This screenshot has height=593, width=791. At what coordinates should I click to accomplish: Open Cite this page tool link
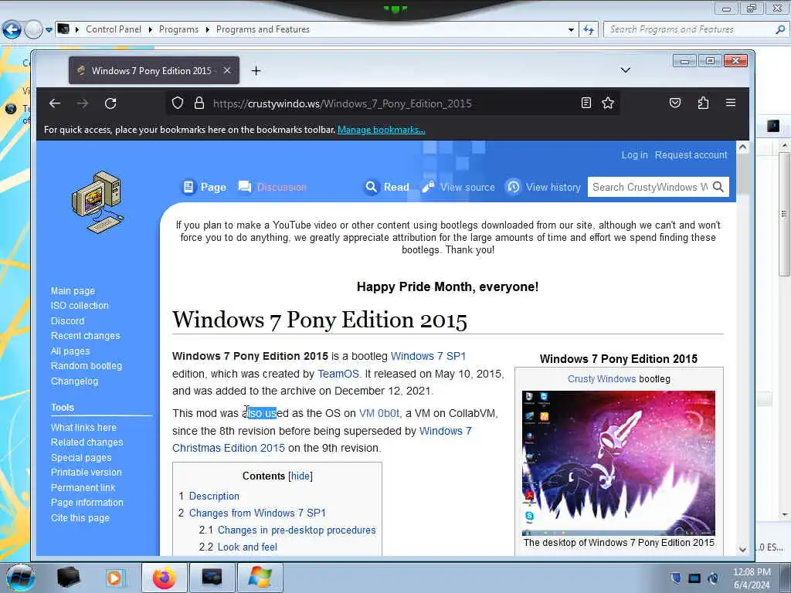80,518
